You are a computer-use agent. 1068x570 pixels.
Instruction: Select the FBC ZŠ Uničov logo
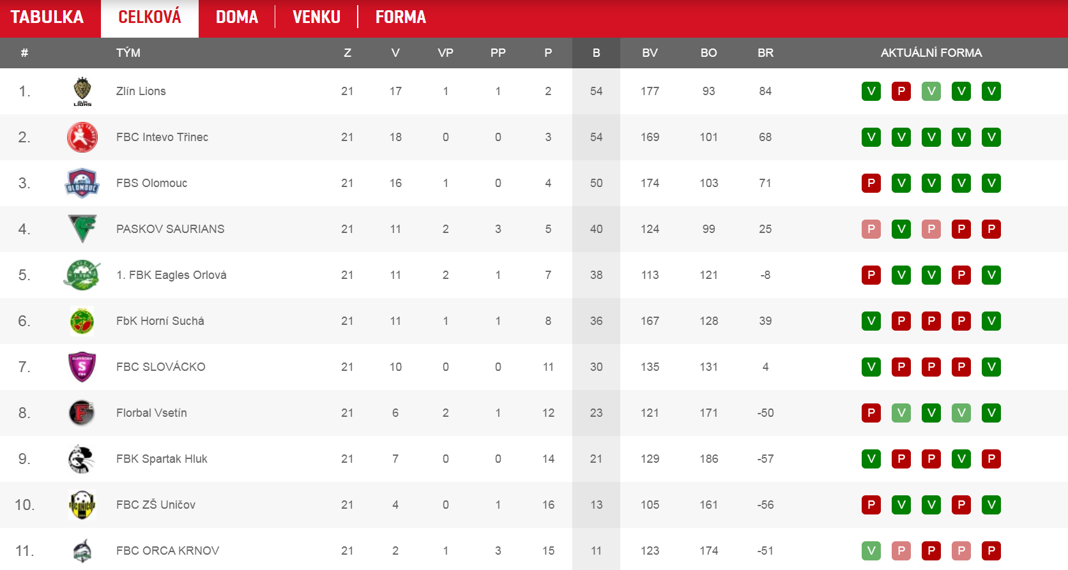point(82,505)
